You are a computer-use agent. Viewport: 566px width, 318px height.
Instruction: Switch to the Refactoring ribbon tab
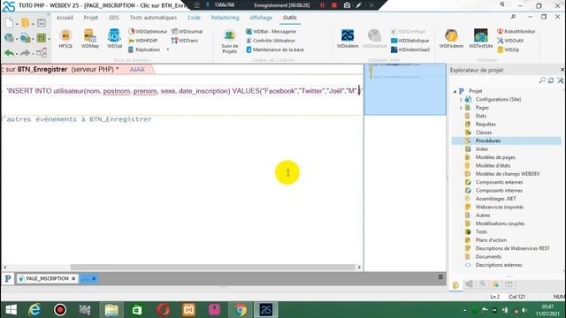[x=225, y=18]
